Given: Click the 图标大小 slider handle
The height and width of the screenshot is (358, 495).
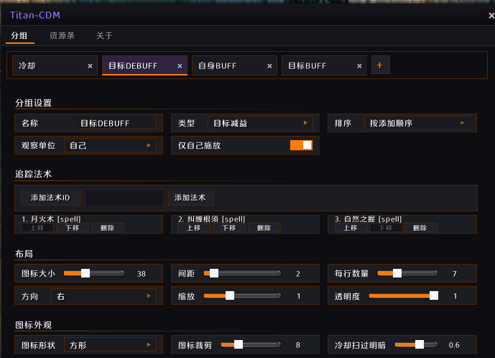Looking at the screenshot, I should pyautogui.click(x=85, y=273).
